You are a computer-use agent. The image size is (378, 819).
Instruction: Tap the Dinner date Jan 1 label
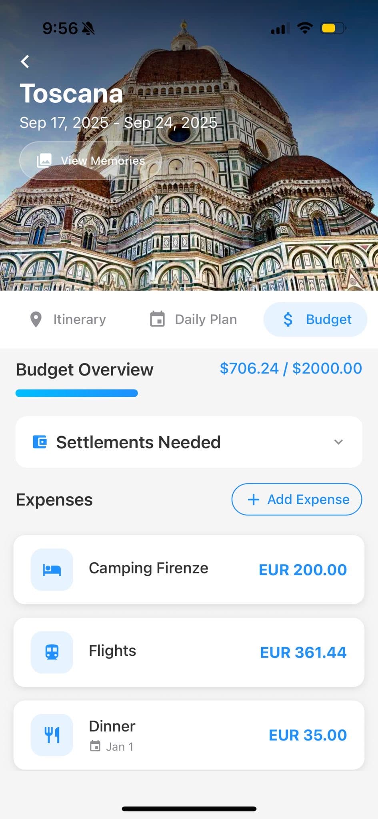[119, 747]
